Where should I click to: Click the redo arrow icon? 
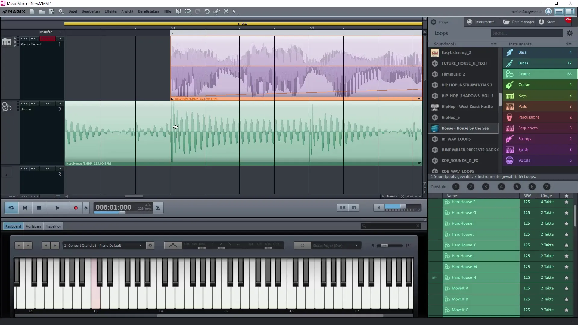[x=197, y=11]
